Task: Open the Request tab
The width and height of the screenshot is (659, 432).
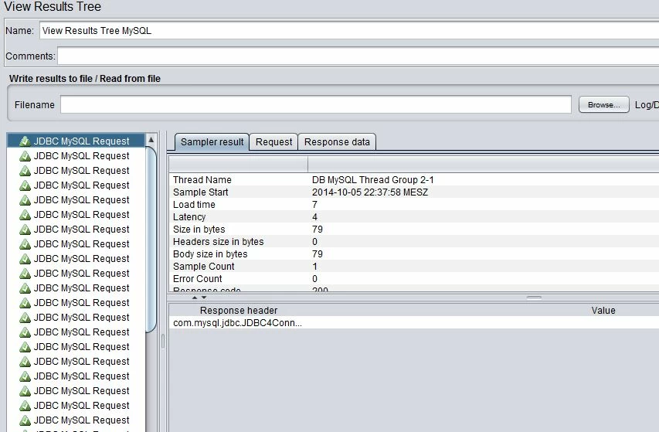Action: (x=273, y=142)
